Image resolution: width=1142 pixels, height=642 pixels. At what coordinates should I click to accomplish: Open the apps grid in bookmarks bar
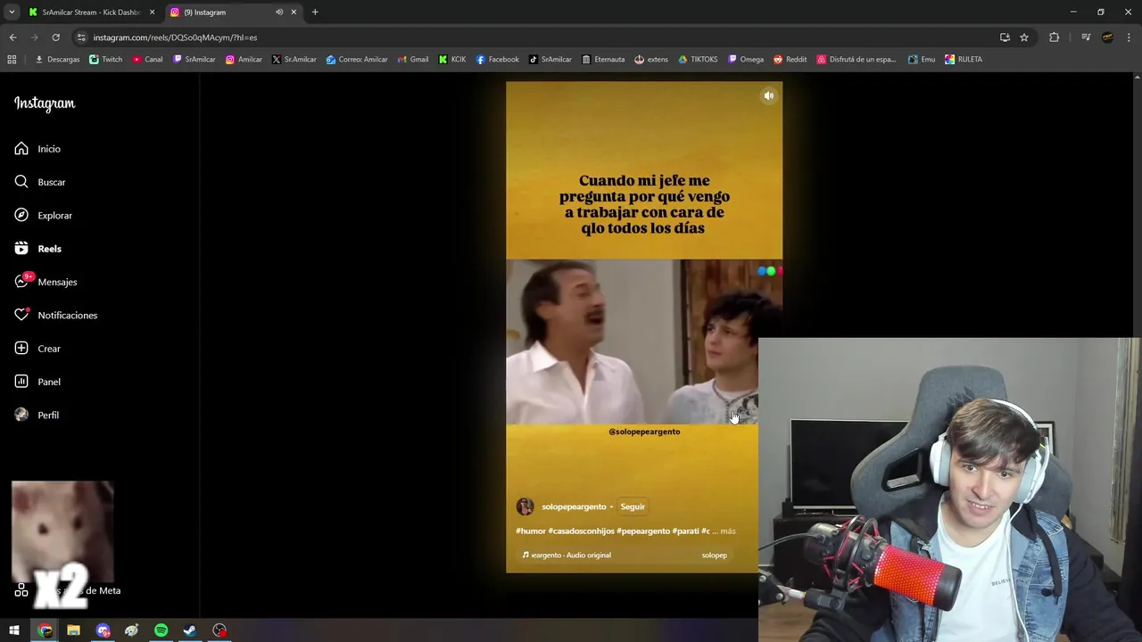(x=12, y=60)
